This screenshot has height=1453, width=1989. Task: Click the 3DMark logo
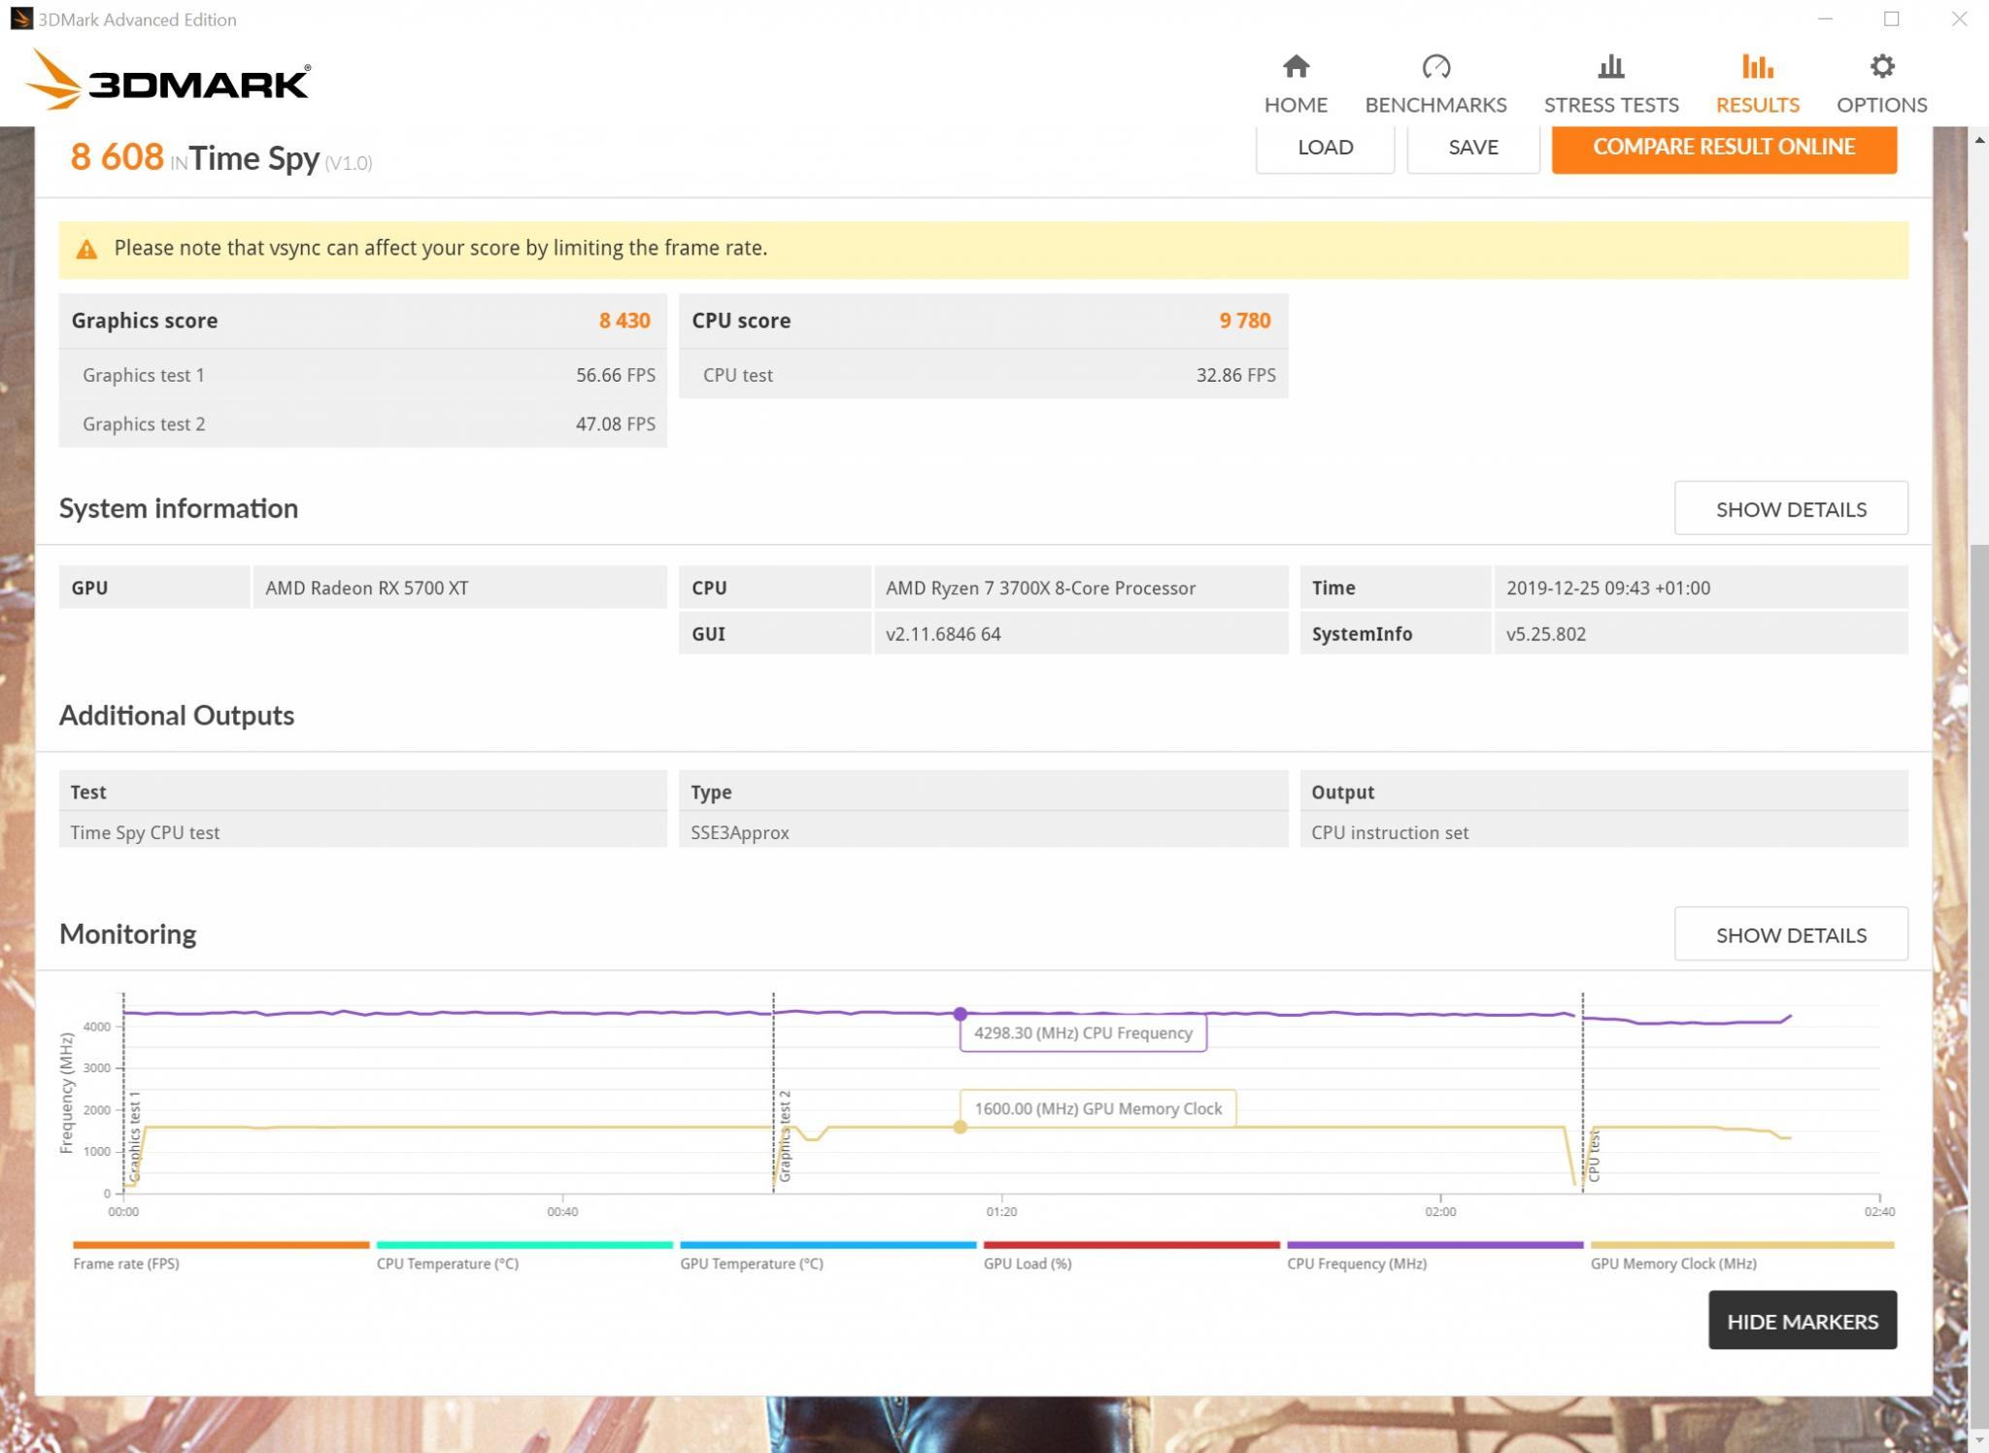tap(167, 80)
